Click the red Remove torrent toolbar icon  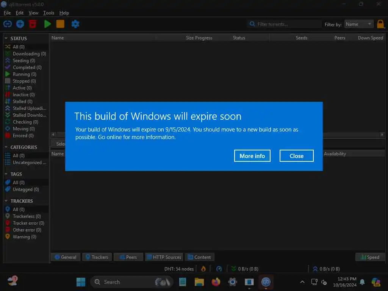point(33,24)
